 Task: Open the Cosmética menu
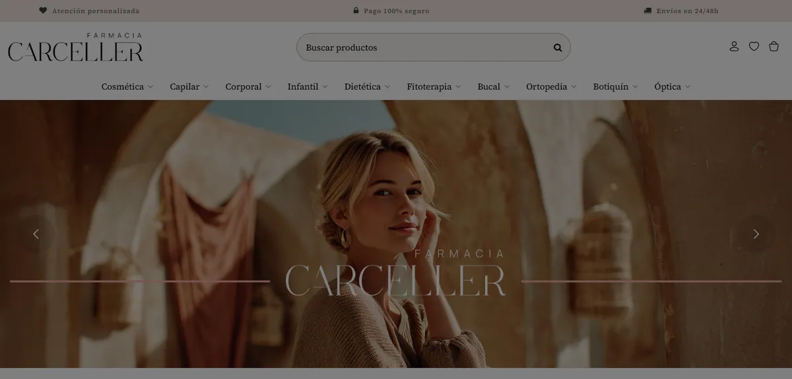click(x=122, y=86)
